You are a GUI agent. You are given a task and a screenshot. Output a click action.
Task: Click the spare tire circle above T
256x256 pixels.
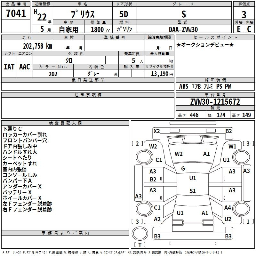pos(140,233)
